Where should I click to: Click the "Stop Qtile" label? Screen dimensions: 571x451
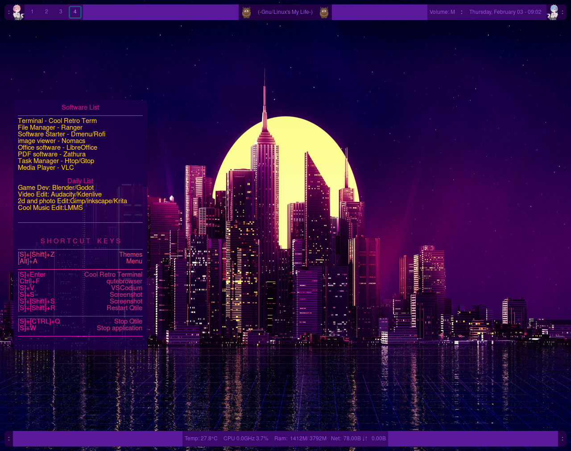128,321
